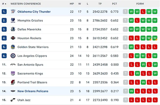Click the Los Angeles Clippers logo
The height and width of the screenshot is (105, 160).
[13, 56]
